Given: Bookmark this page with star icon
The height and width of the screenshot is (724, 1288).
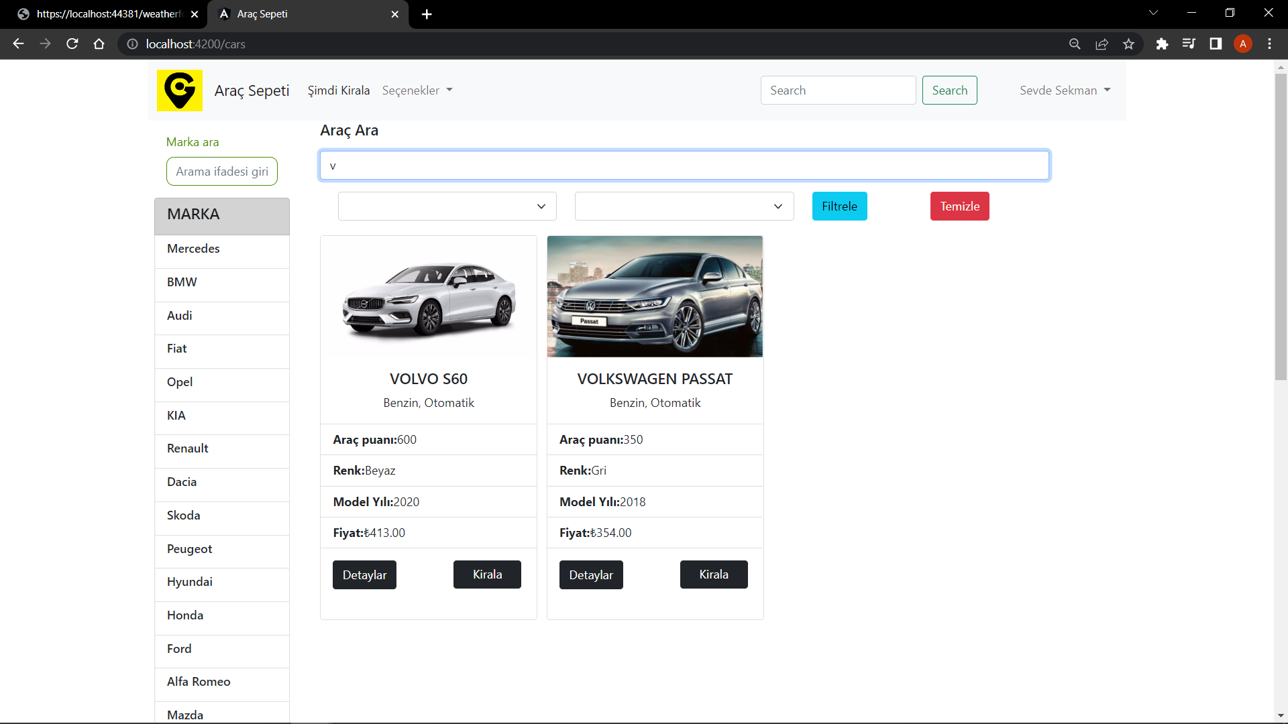Looking at the screenshot, I should [x=1128, y=44].
